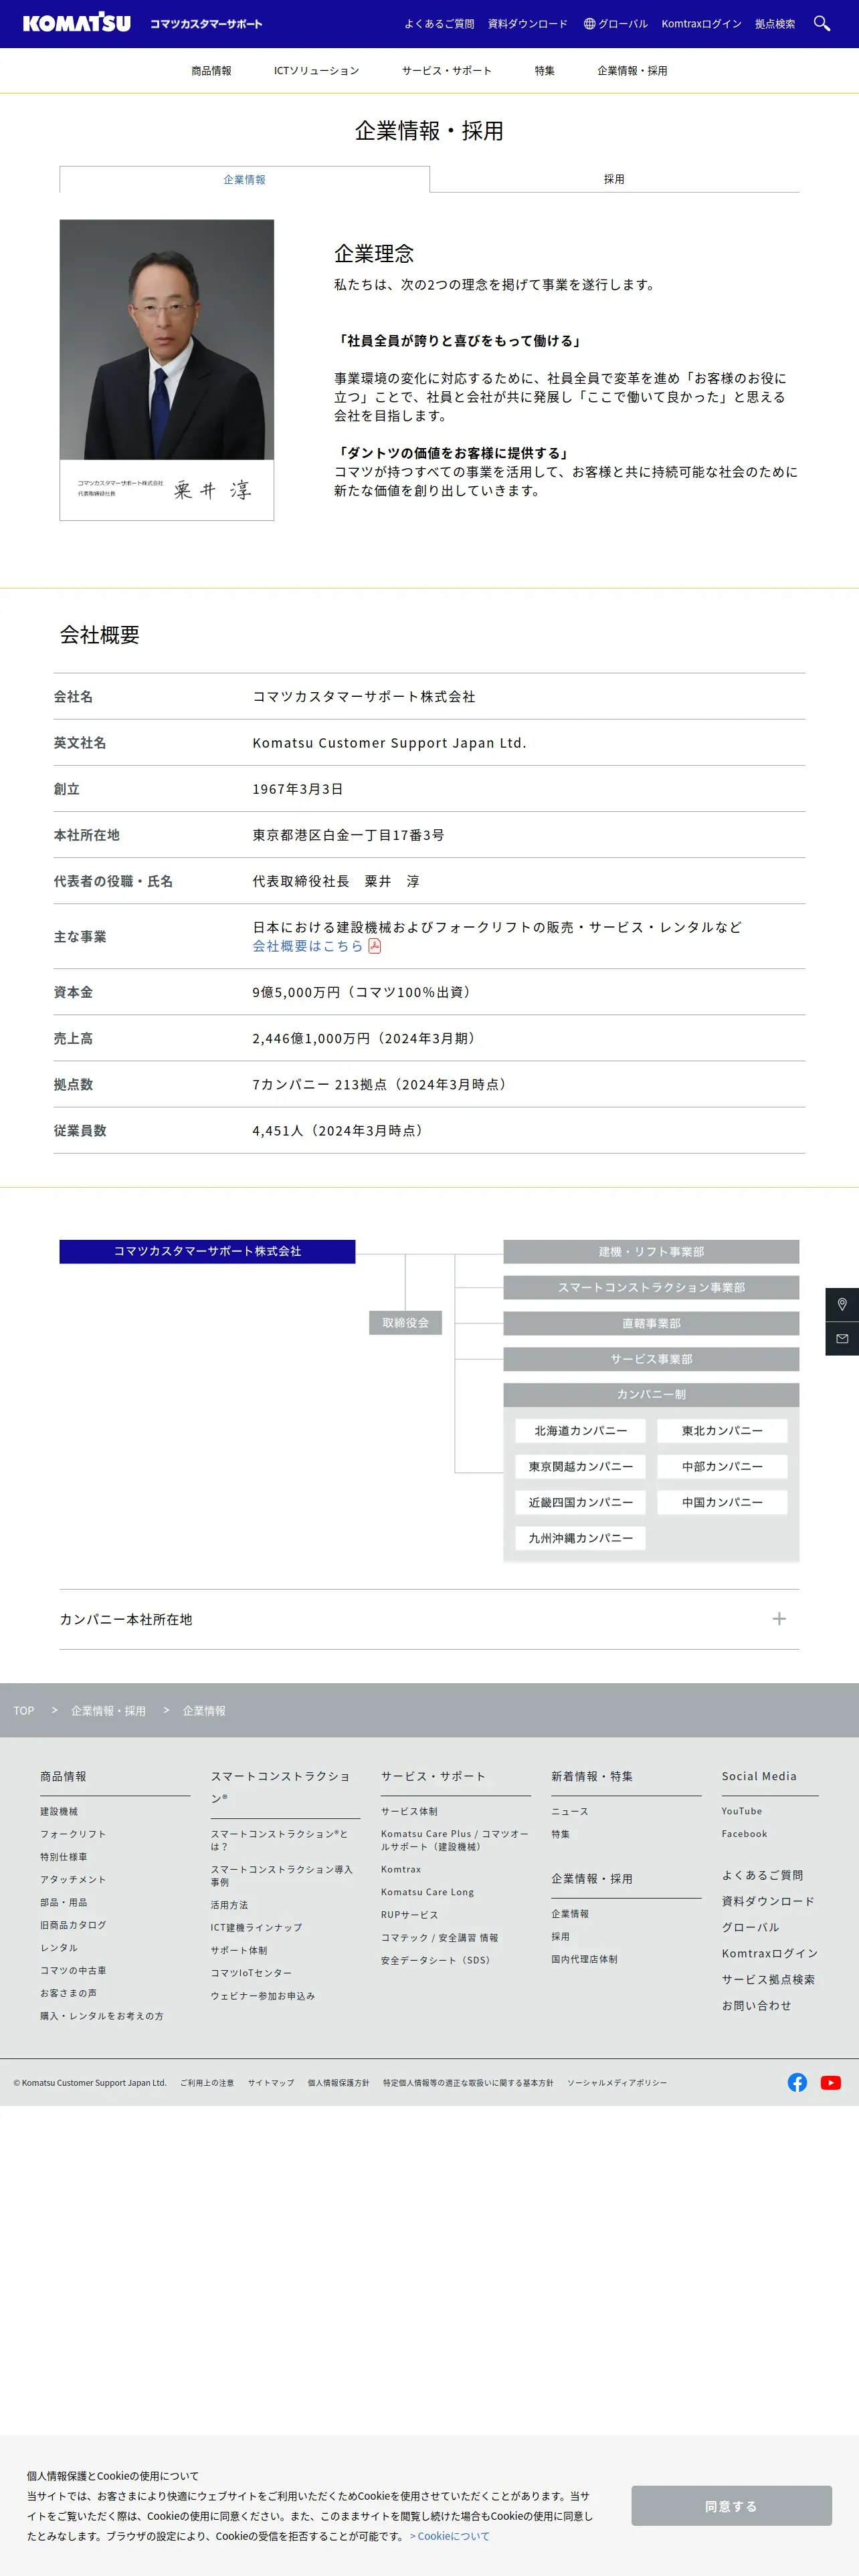Click the Komatsu logo in header

point(77,23)
